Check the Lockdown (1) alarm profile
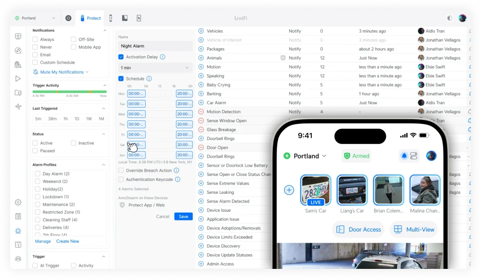 38,197
